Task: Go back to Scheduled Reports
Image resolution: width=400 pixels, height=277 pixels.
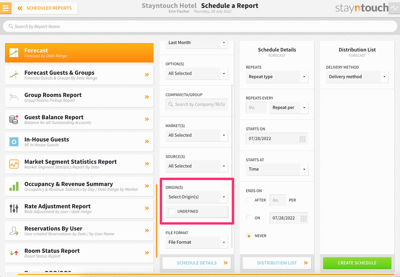Action: (46, 8)
